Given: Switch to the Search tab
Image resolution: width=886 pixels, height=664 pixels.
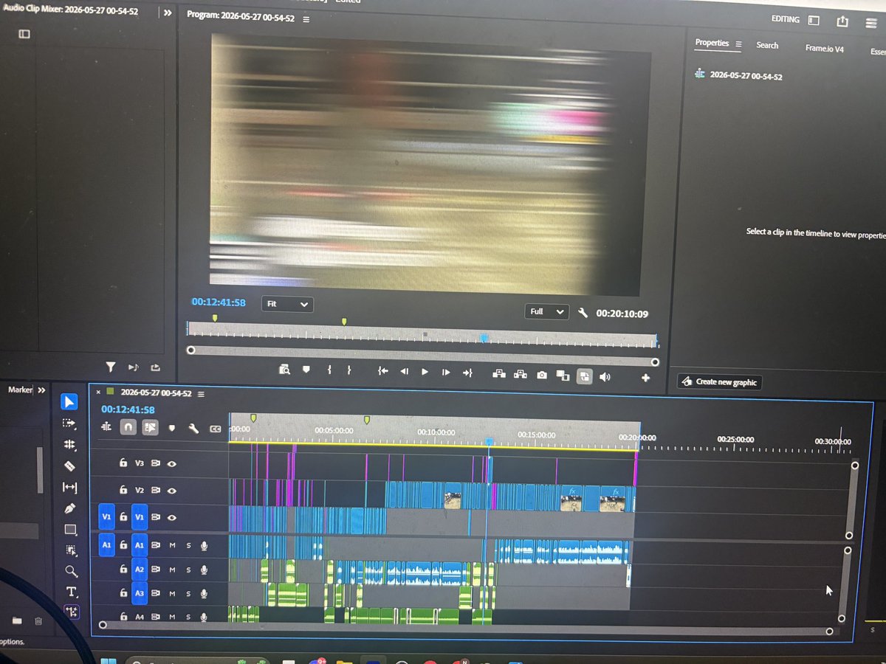Looking at the screenshot, I should (x=767, y=46).
